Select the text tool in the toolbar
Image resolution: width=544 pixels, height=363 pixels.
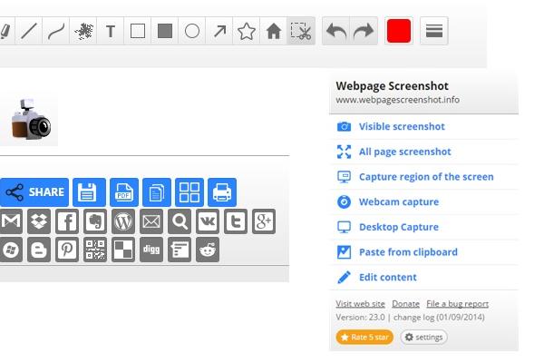point(111,31)
